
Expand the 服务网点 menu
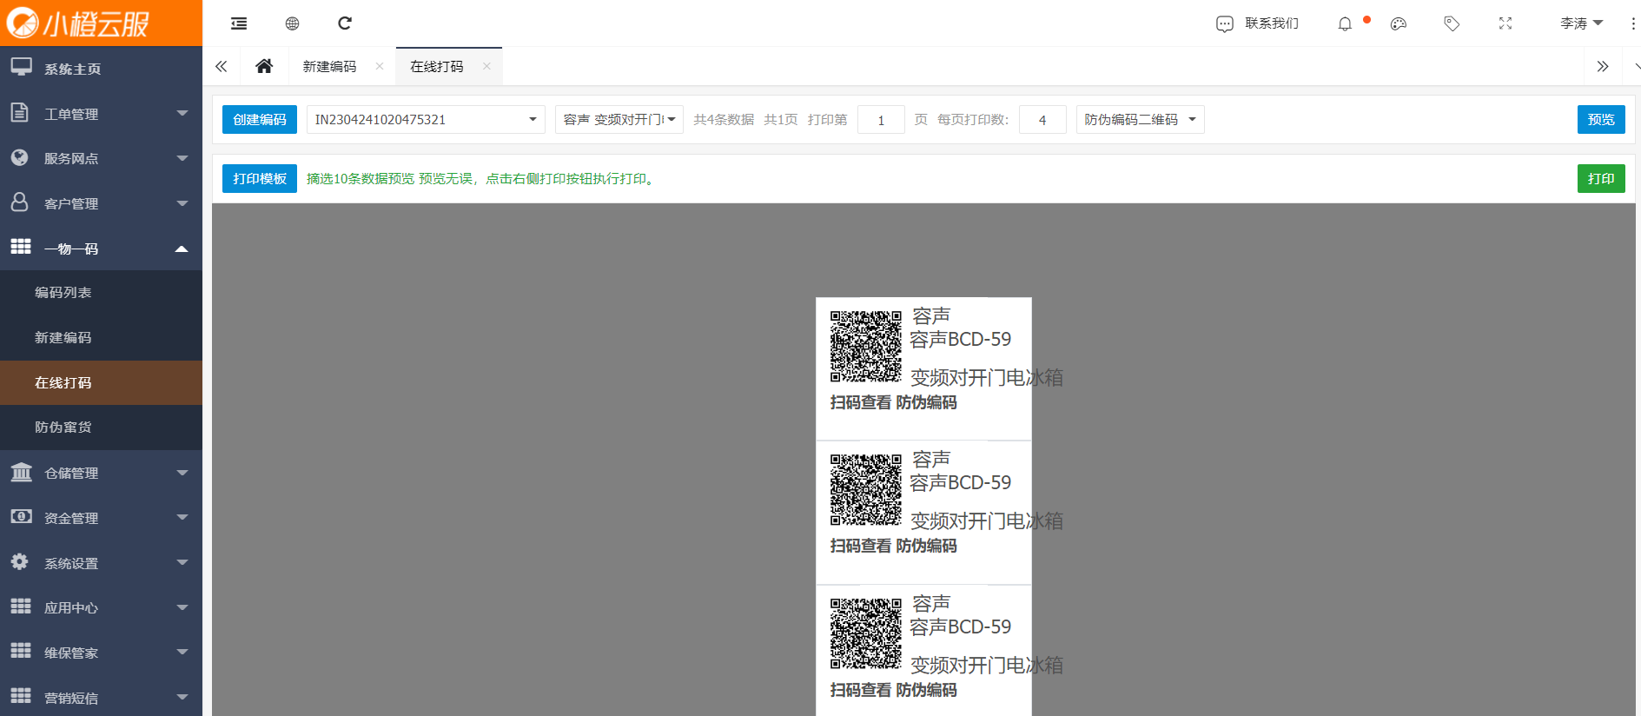click(x=101, y=158)
